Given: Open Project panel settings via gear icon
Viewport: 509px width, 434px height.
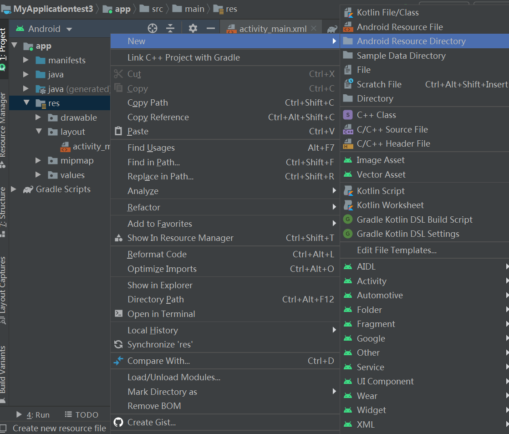Looking at the screenshot, I should click(193, 28).
